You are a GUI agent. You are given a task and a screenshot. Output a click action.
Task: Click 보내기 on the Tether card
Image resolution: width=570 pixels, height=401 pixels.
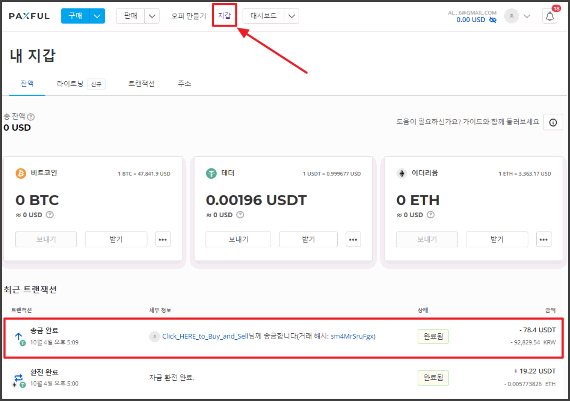pyautogui.click(x=238, y=239)
